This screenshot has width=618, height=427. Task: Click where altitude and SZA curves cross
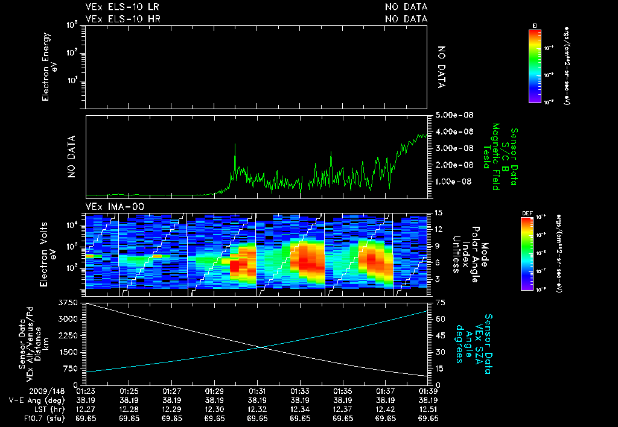(x=261, y=347)
